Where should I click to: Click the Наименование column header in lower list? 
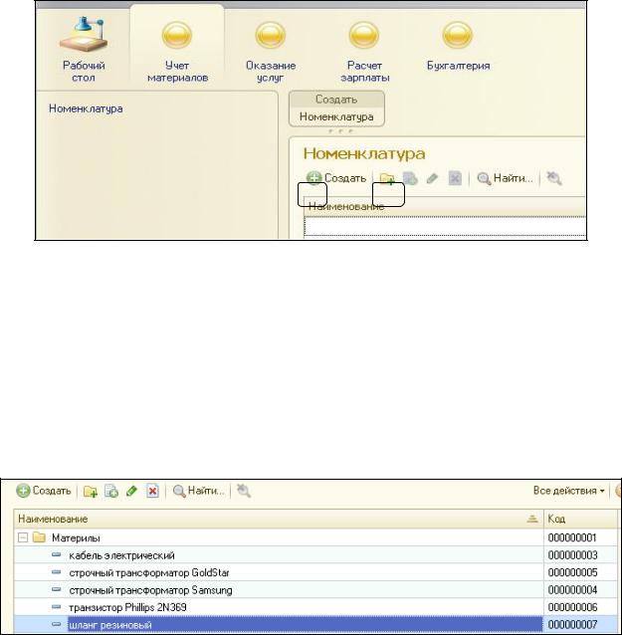pos(279,519)
